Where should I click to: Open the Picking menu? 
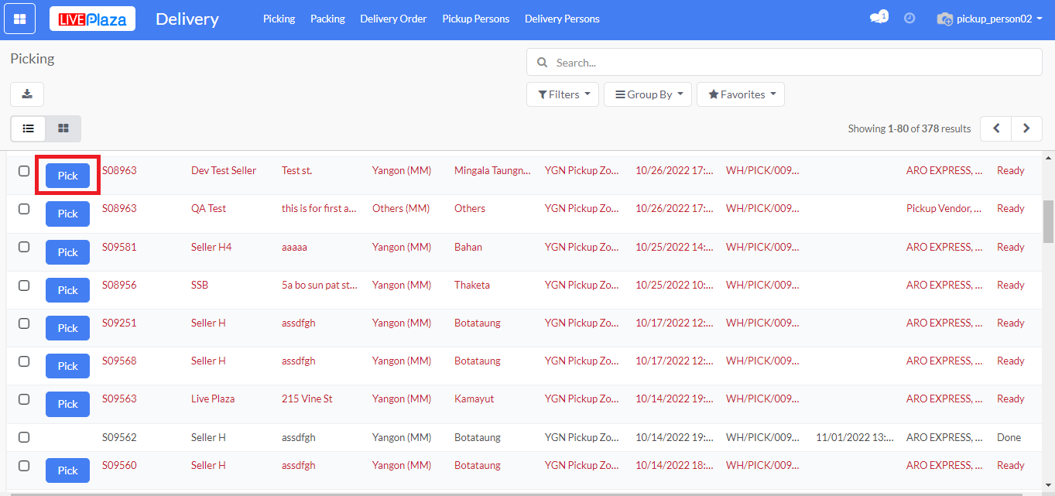(x=279, y=19)
